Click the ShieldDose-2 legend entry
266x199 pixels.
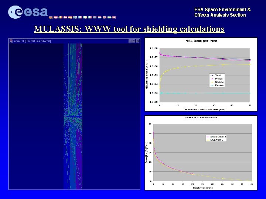click(x=216, y=137)
